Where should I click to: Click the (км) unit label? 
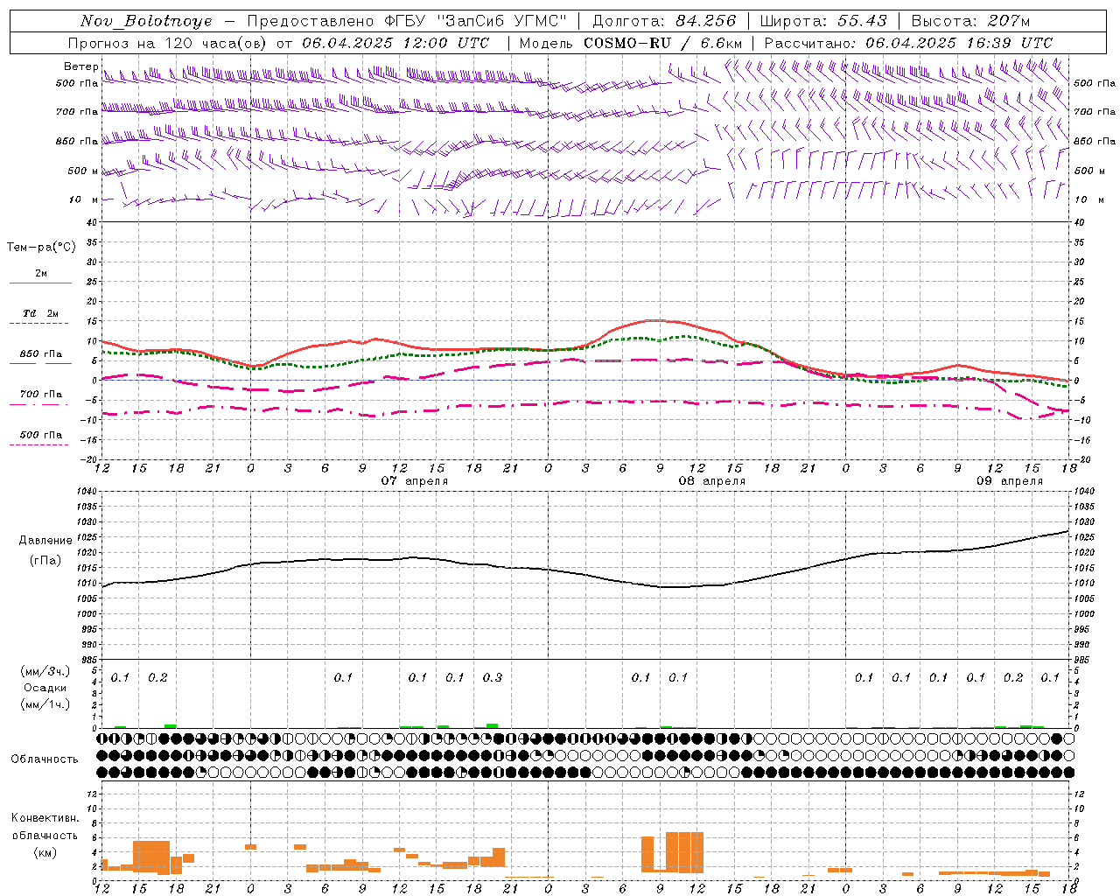45,852
